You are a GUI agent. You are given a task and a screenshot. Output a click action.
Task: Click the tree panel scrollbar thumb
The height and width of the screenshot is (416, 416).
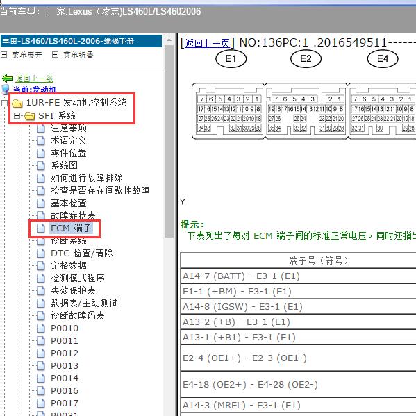coord(169,142)
